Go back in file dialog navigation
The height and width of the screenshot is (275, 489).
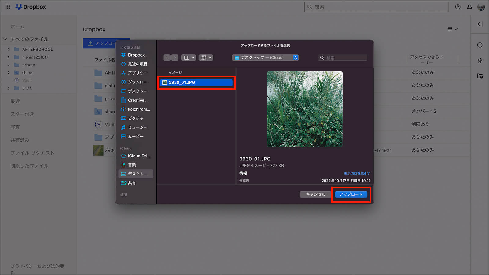tap(167, 57)
